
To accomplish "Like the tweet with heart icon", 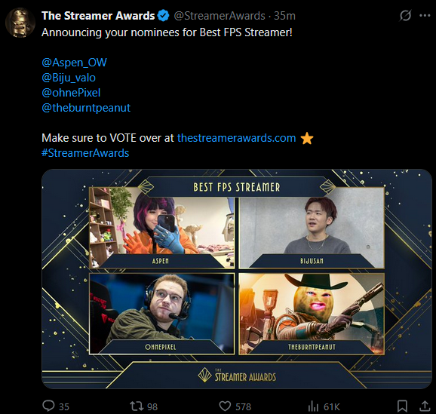I will [225, 406].
